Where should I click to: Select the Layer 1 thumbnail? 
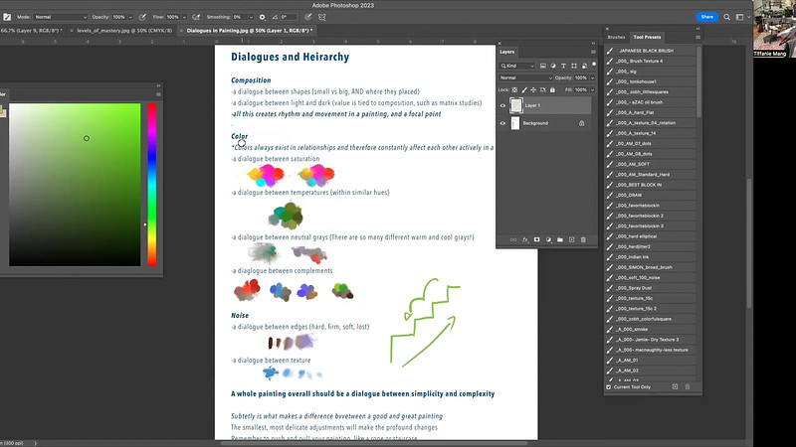[x=515, y=105]
